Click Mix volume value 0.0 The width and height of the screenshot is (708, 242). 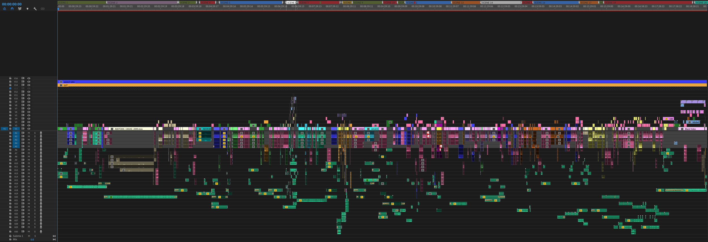point(32,239)
